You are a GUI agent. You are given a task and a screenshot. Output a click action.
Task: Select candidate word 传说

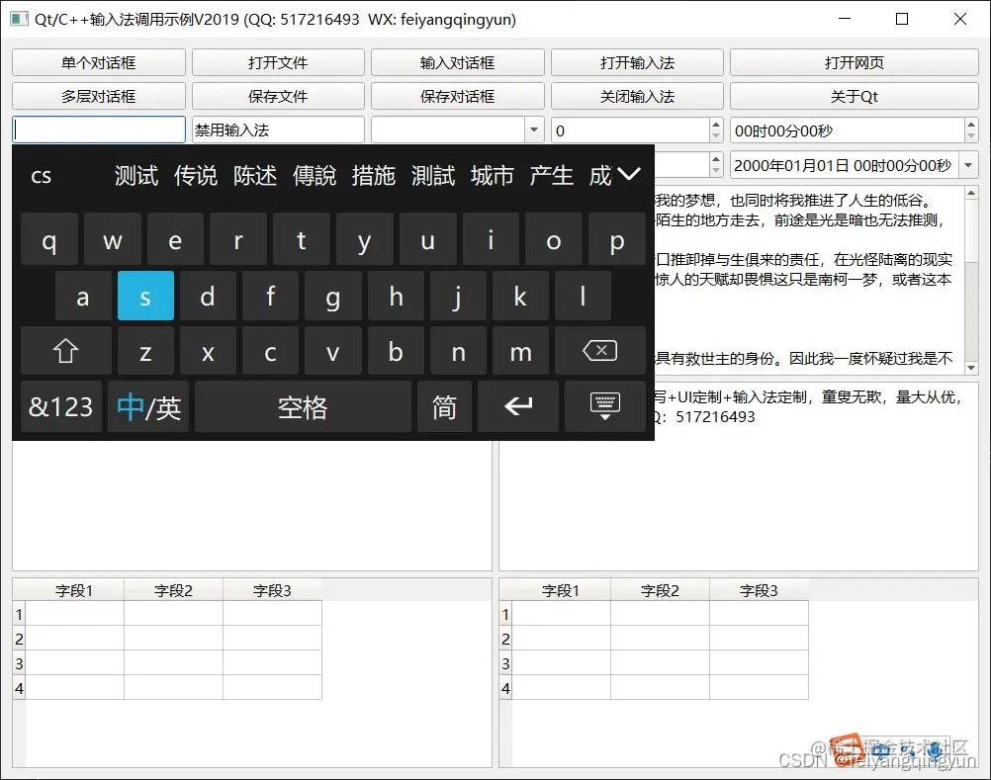point(195,176)
